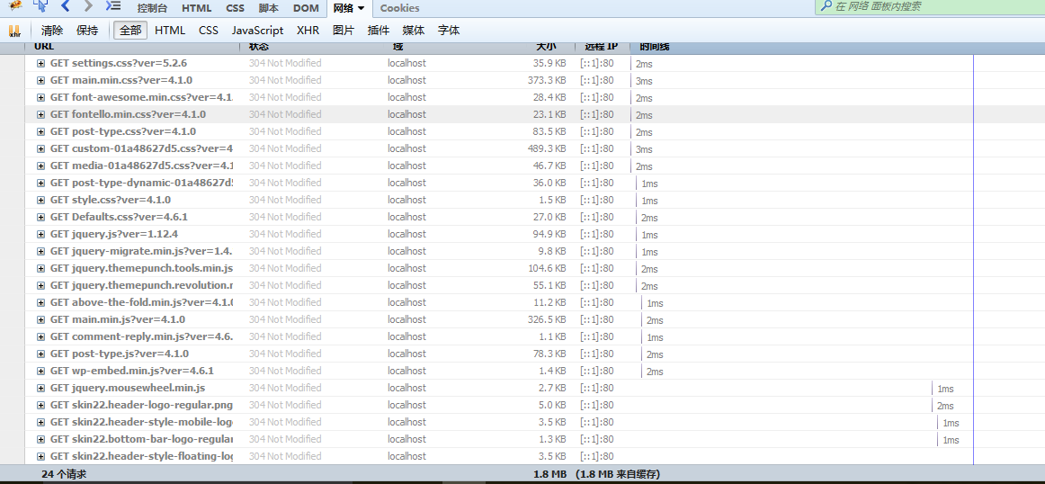This screenshot has height=484, width=1045.
Task: Open the 网络 tab dropdown arrow
Action: click(361, 8)
